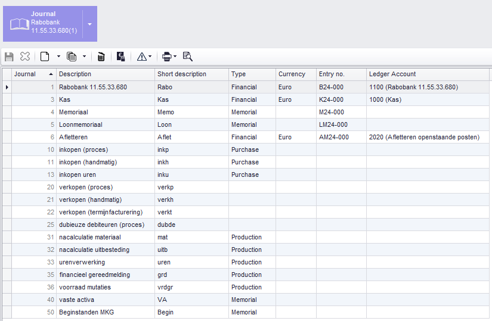Click the Ledger Account column header
This screenshot has width=492, height=321.
coord(428,74)
